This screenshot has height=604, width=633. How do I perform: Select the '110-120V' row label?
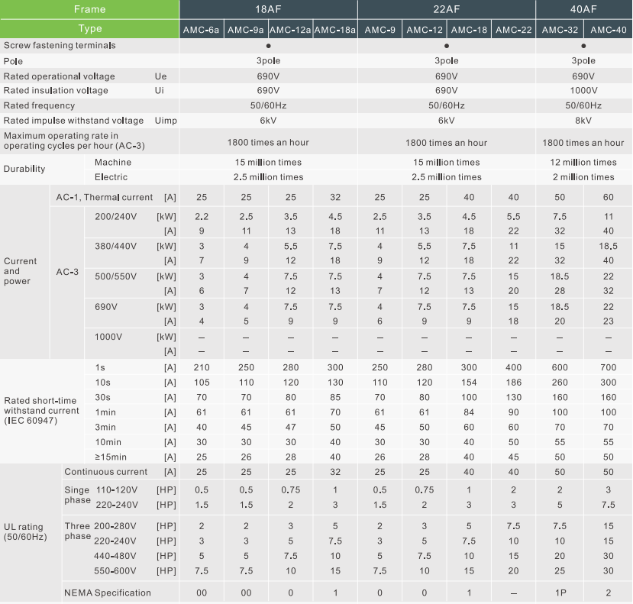[117, 489]
